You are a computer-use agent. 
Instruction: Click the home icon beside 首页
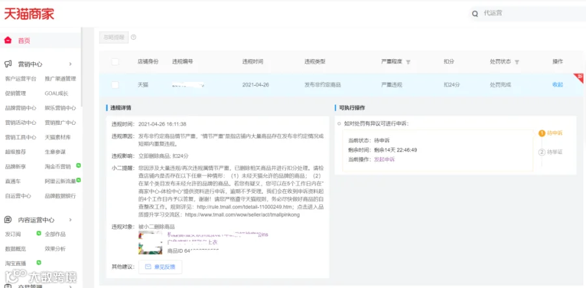pos(8,40)
